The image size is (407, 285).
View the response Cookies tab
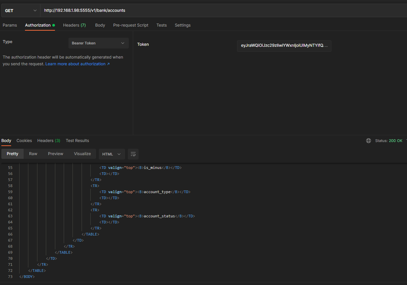(x=24, y=141)
